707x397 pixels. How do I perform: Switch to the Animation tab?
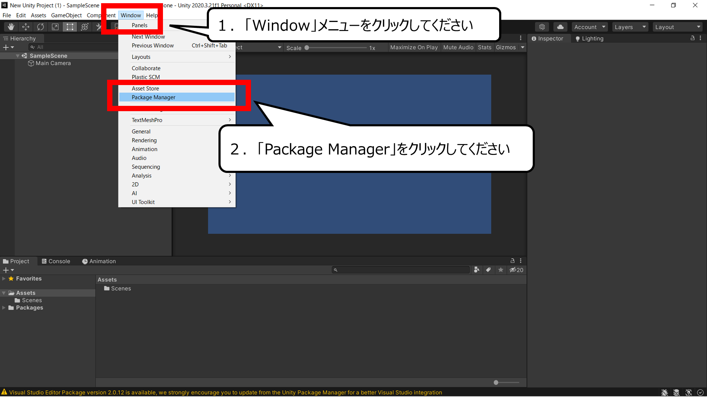(99, 261)
